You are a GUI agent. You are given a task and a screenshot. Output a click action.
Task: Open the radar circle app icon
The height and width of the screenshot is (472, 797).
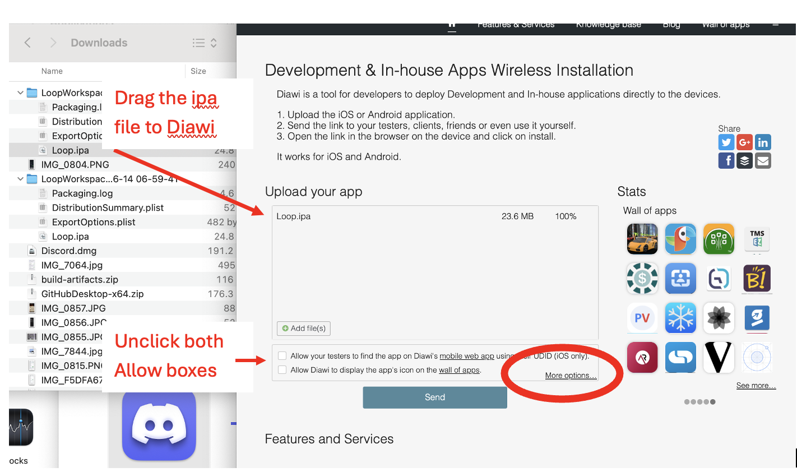click(x=757, y=357)
